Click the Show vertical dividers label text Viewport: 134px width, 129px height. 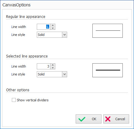(x=33, y=100)
